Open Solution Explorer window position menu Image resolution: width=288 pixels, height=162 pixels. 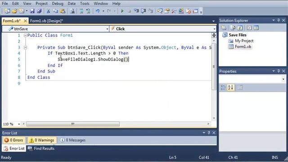[273, 20]
